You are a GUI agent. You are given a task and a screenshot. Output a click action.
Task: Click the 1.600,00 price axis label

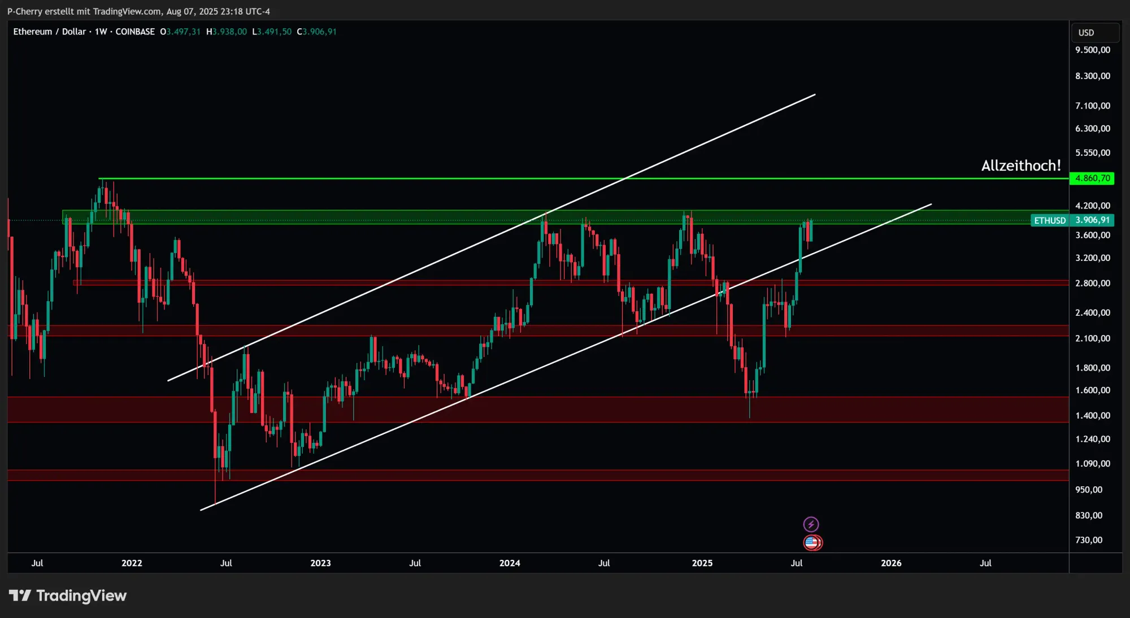click(x=1093, y=390)
